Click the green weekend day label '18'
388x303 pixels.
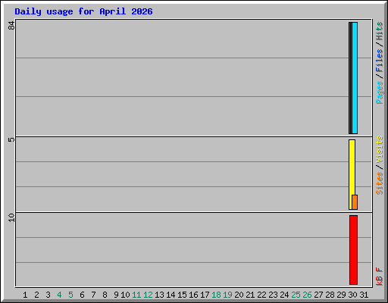(x=216, y=295)
